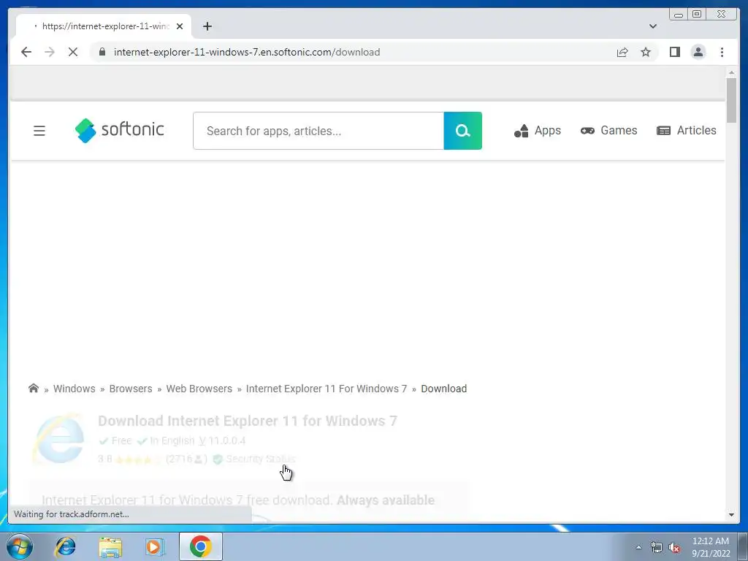Click the Internet Explorer logo image

click(59, 439)
